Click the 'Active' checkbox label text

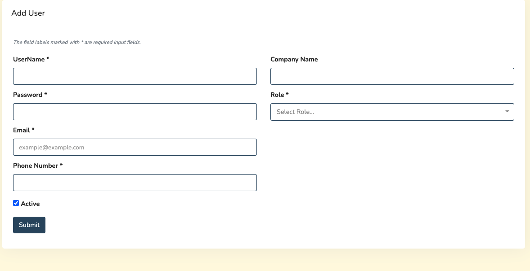pyautogui.click(x=30, y=204)
